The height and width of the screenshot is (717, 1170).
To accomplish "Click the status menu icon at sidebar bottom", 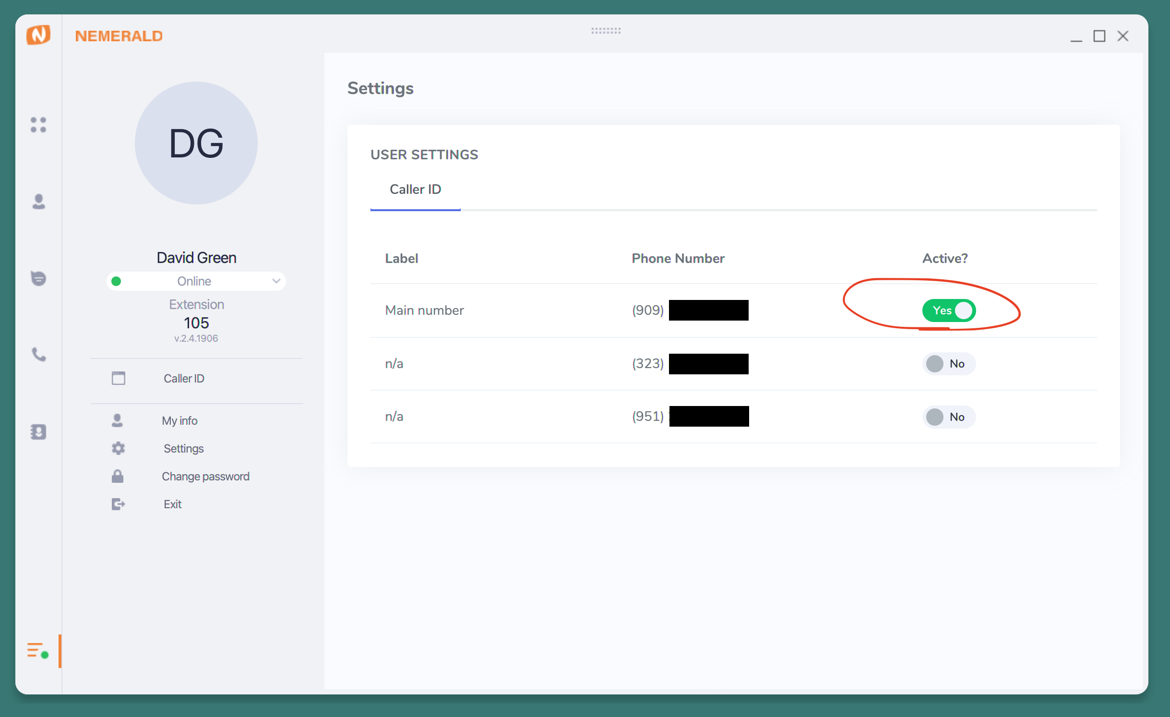I will 38,651.
